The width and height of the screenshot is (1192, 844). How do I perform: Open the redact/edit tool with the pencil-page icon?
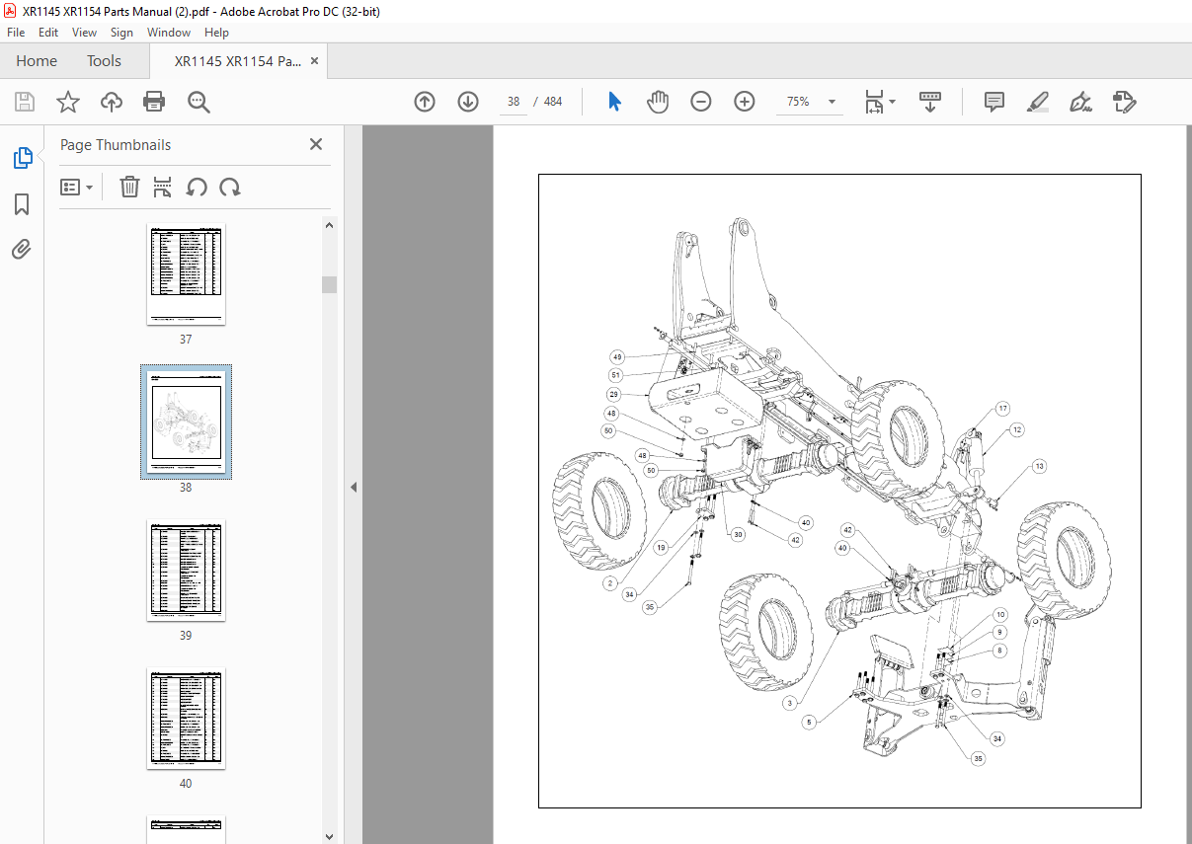coord(1124,102)
